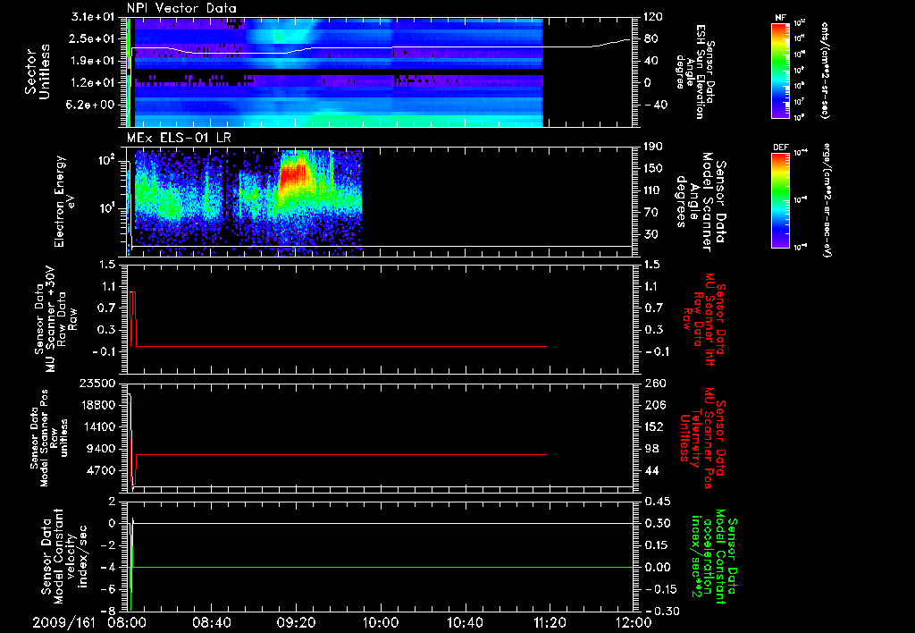
Task: Click the "18800" scanner position tick value
Action: point(97,405)
